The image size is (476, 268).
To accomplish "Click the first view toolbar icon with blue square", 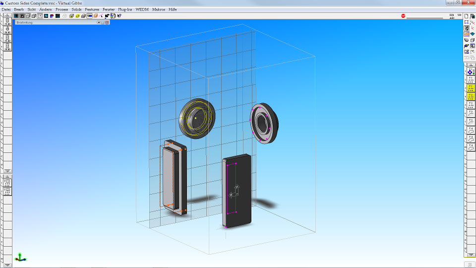I will (16, 16).
